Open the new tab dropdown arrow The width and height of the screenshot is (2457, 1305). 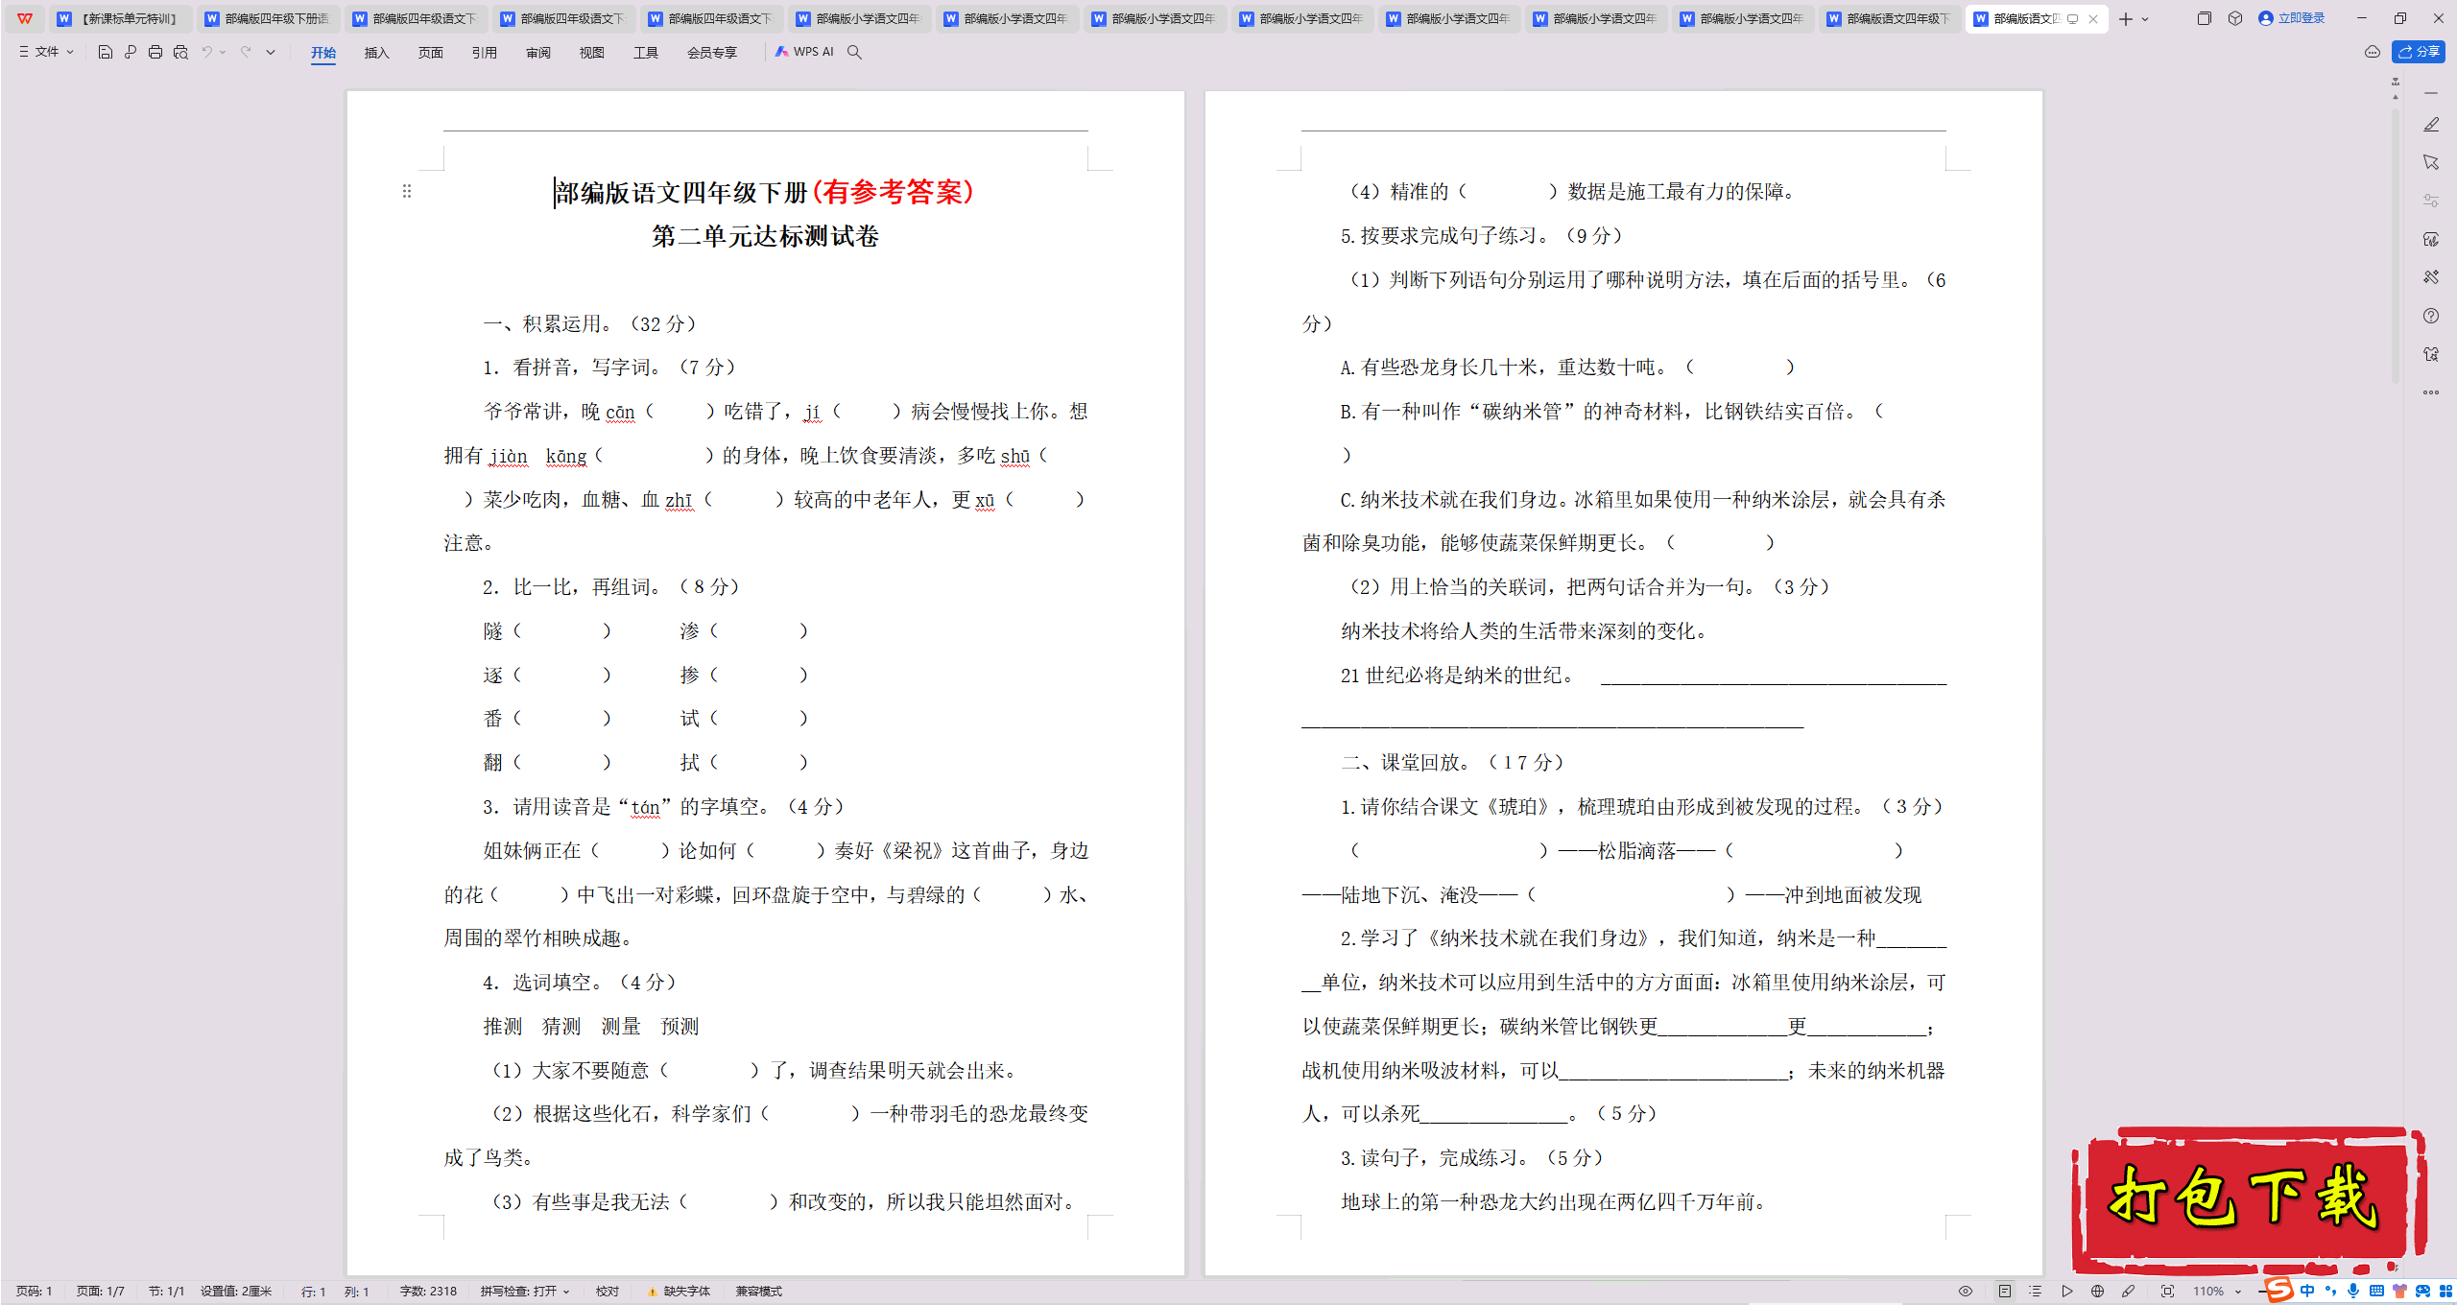tap(2145, 19)
